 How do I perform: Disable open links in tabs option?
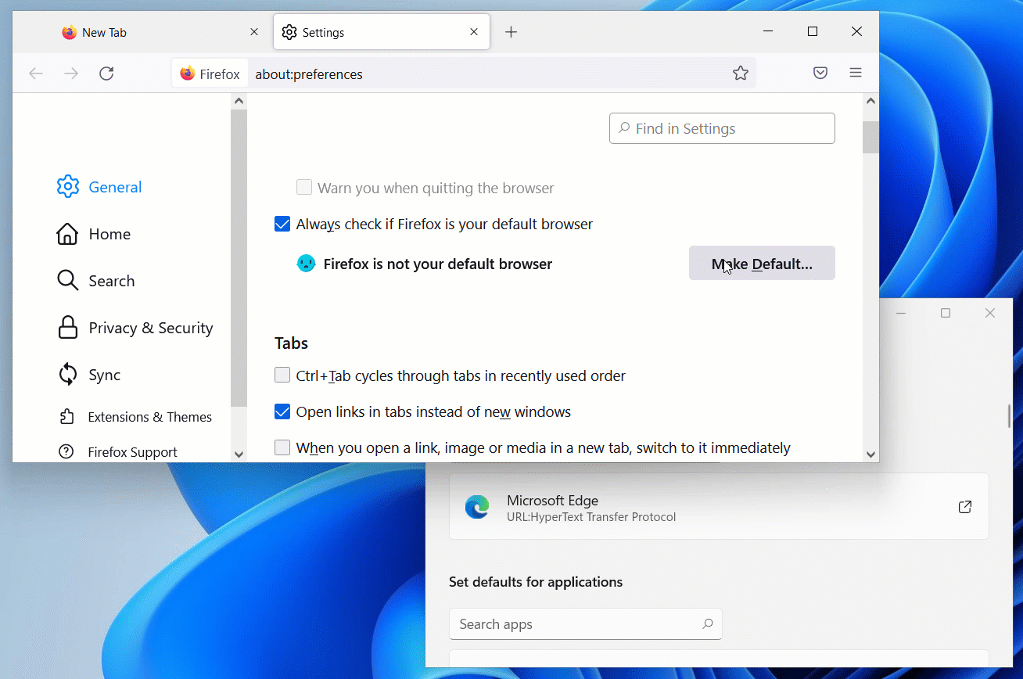tap(282, 411)
